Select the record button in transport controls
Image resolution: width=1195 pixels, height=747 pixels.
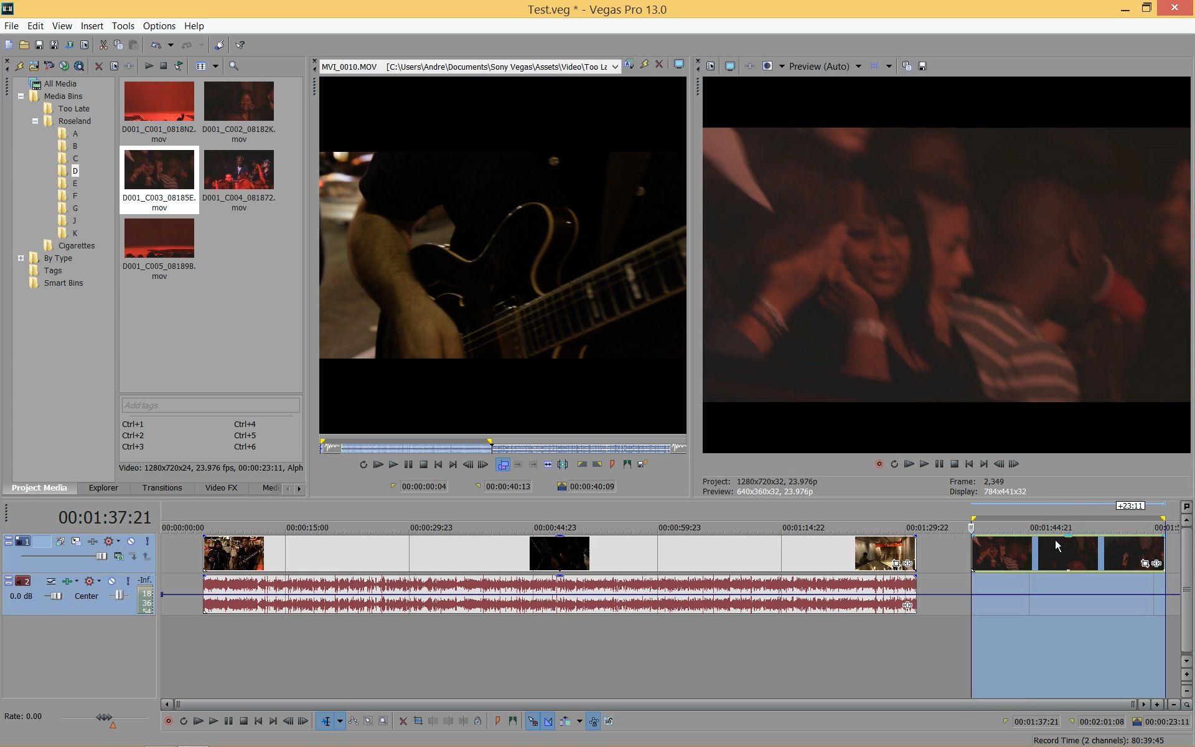tap(169, 721)
